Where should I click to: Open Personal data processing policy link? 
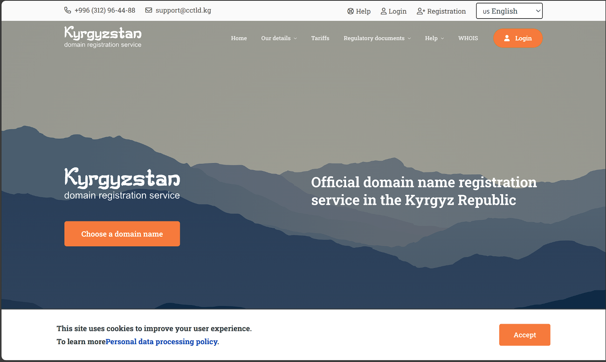click(x=161, y=342)
